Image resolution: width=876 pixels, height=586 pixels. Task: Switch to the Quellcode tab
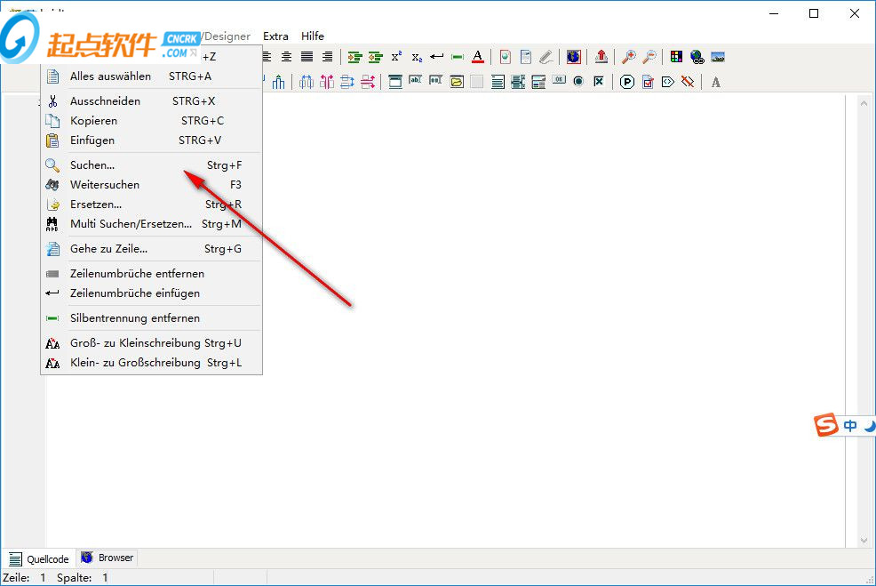click(x=39, y=558)
